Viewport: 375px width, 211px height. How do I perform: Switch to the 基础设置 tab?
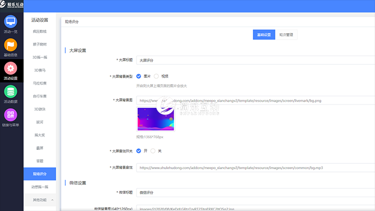pyautogui.click(x=264, y=35)
